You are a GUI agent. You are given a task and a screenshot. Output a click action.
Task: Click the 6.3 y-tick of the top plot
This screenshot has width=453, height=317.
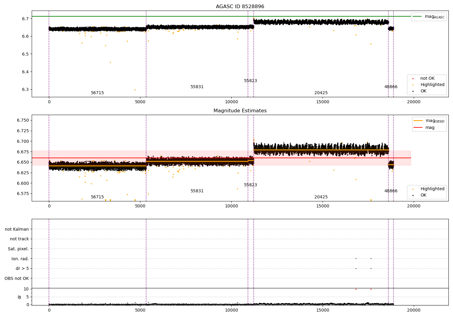(x=25, y=90)
